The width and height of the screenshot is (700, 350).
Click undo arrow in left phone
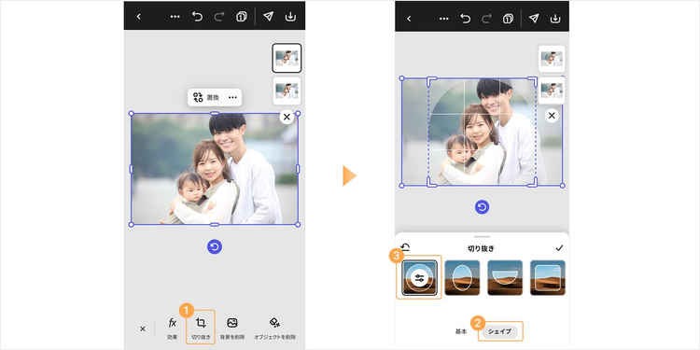pos(197,17)
